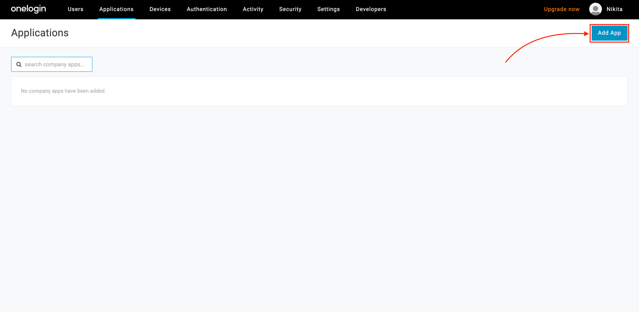Click the Applications page heading
639x312 pixels.
40,33
